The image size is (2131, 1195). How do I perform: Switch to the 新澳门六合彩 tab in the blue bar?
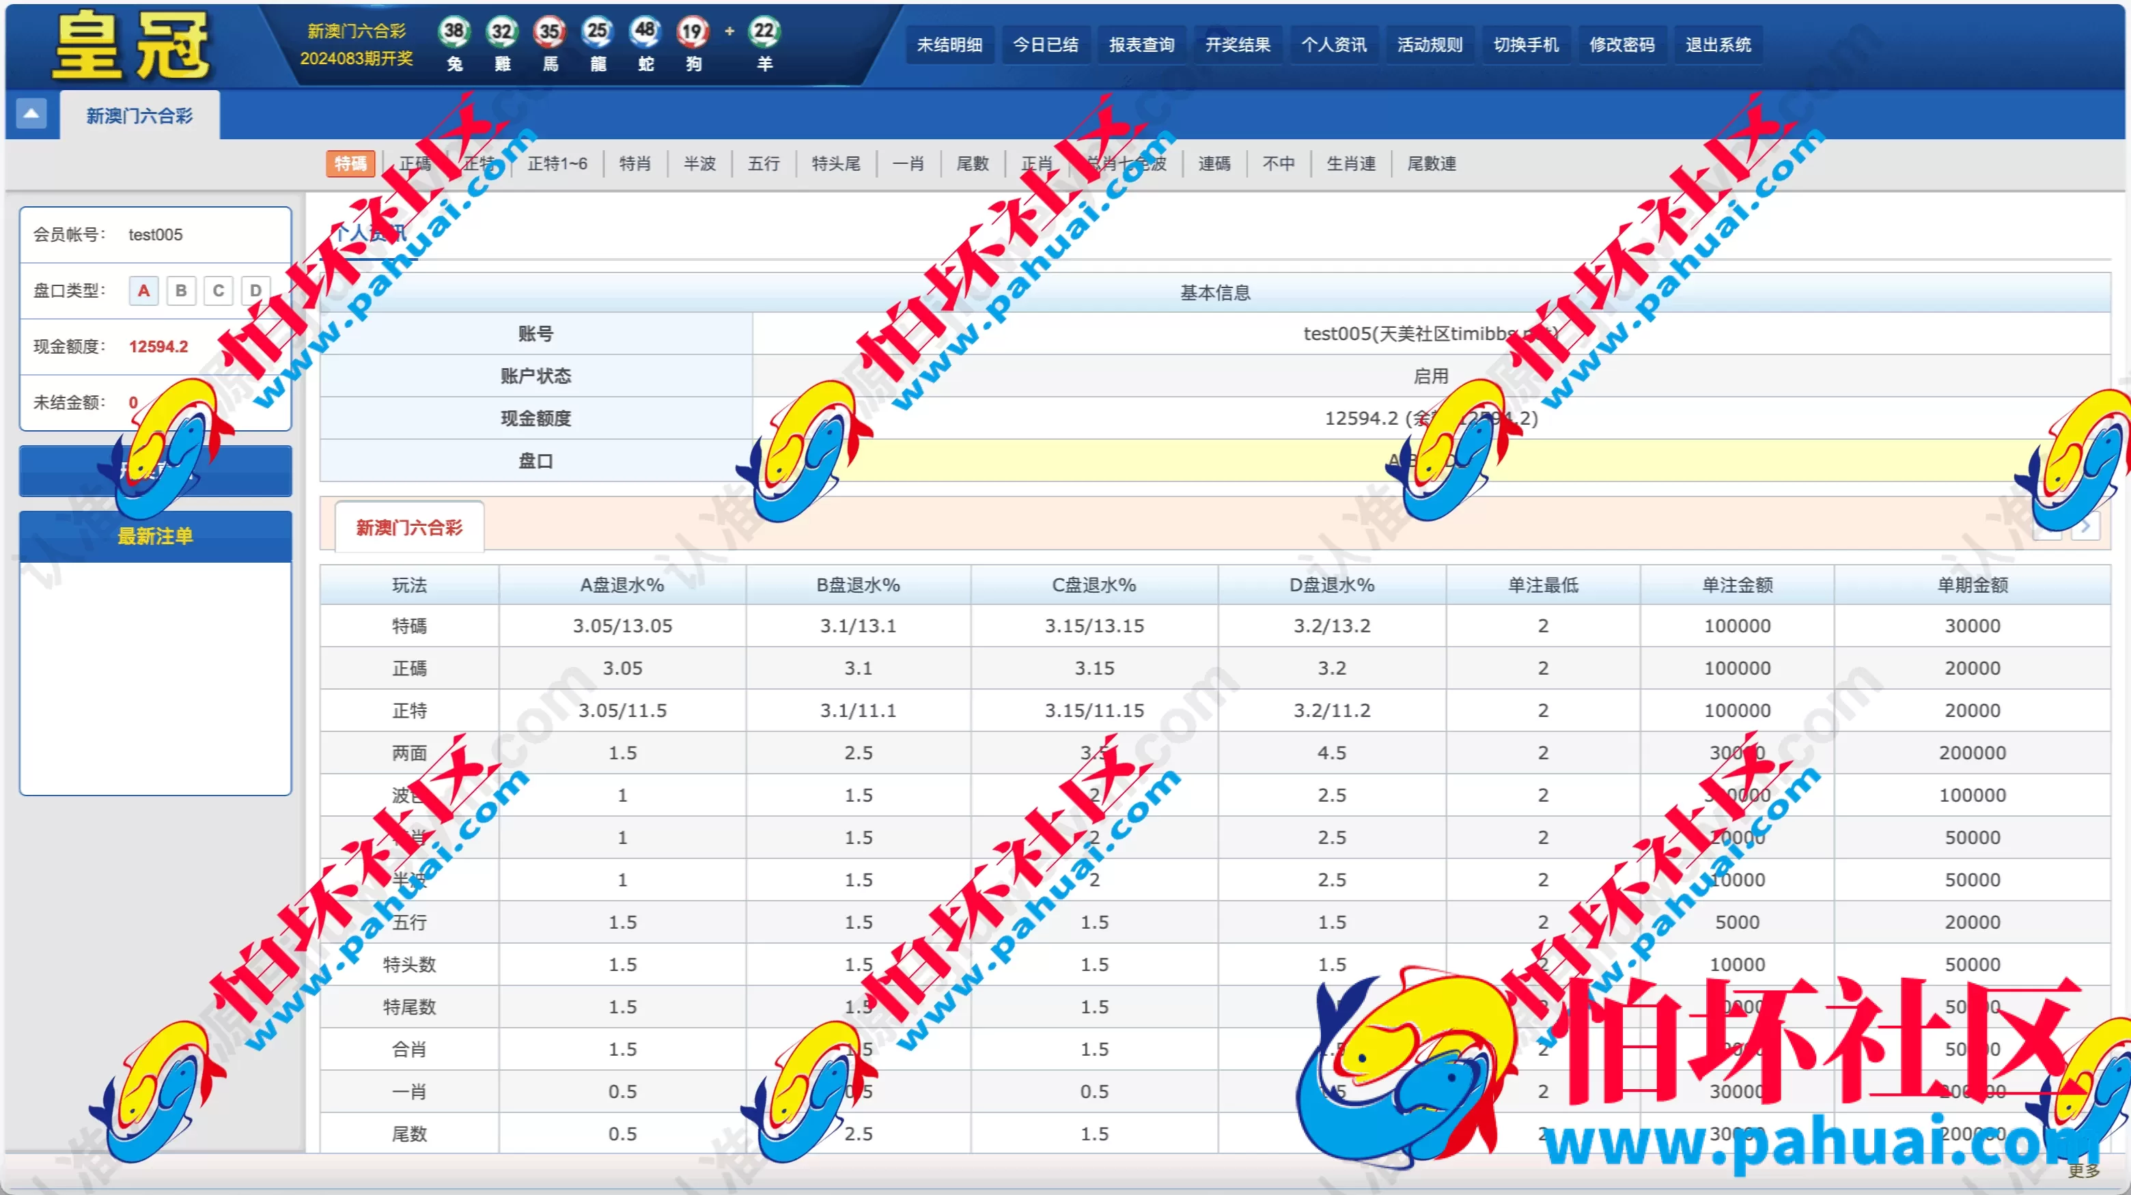[x=139, y=116]
